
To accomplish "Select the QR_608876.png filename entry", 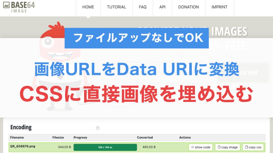I will pyautogui.click(x=22, y=147).
